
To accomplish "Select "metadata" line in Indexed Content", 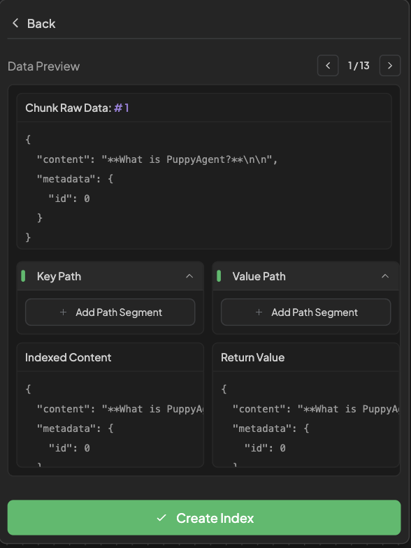I will tap(75, 428).
